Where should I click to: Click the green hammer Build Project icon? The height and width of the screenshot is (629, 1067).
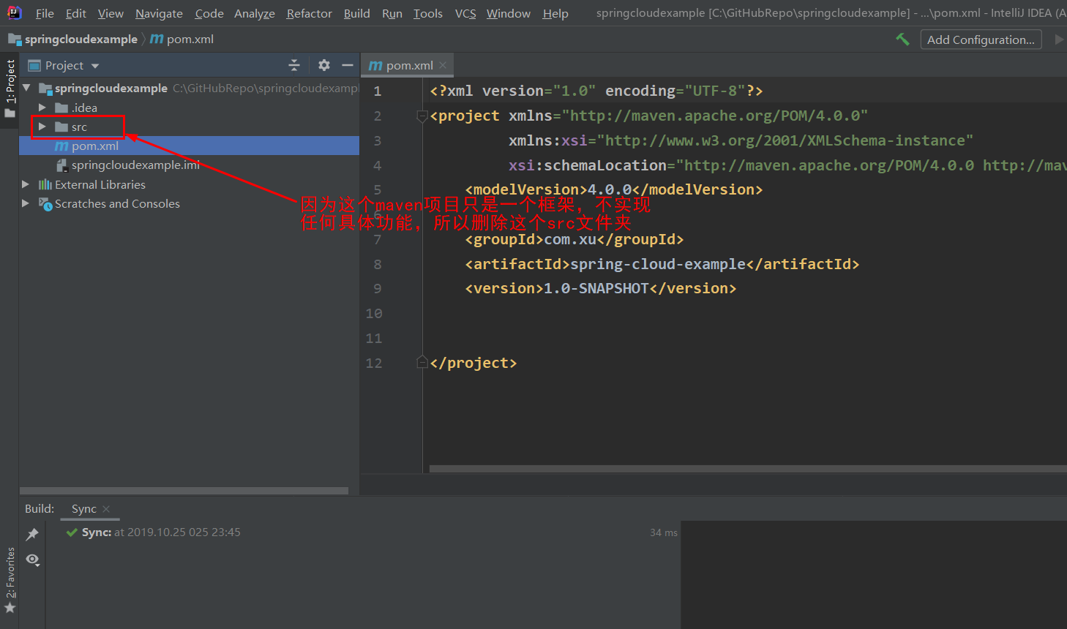(902, 39)
